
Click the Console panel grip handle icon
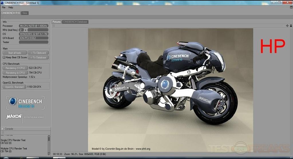tap(3, 133)
